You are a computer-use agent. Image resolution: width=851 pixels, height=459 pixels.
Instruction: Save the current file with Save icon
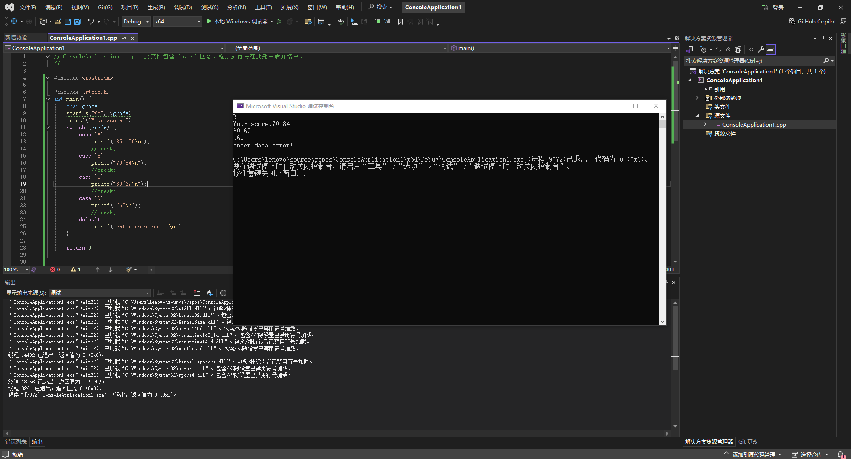click(x=68, y=21)
